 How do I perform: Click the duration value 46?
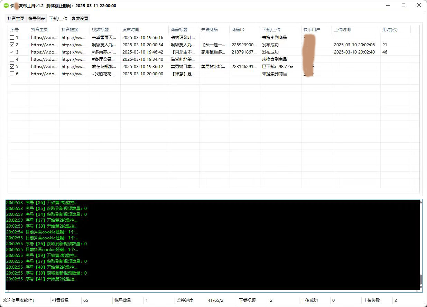coord(385,52)
